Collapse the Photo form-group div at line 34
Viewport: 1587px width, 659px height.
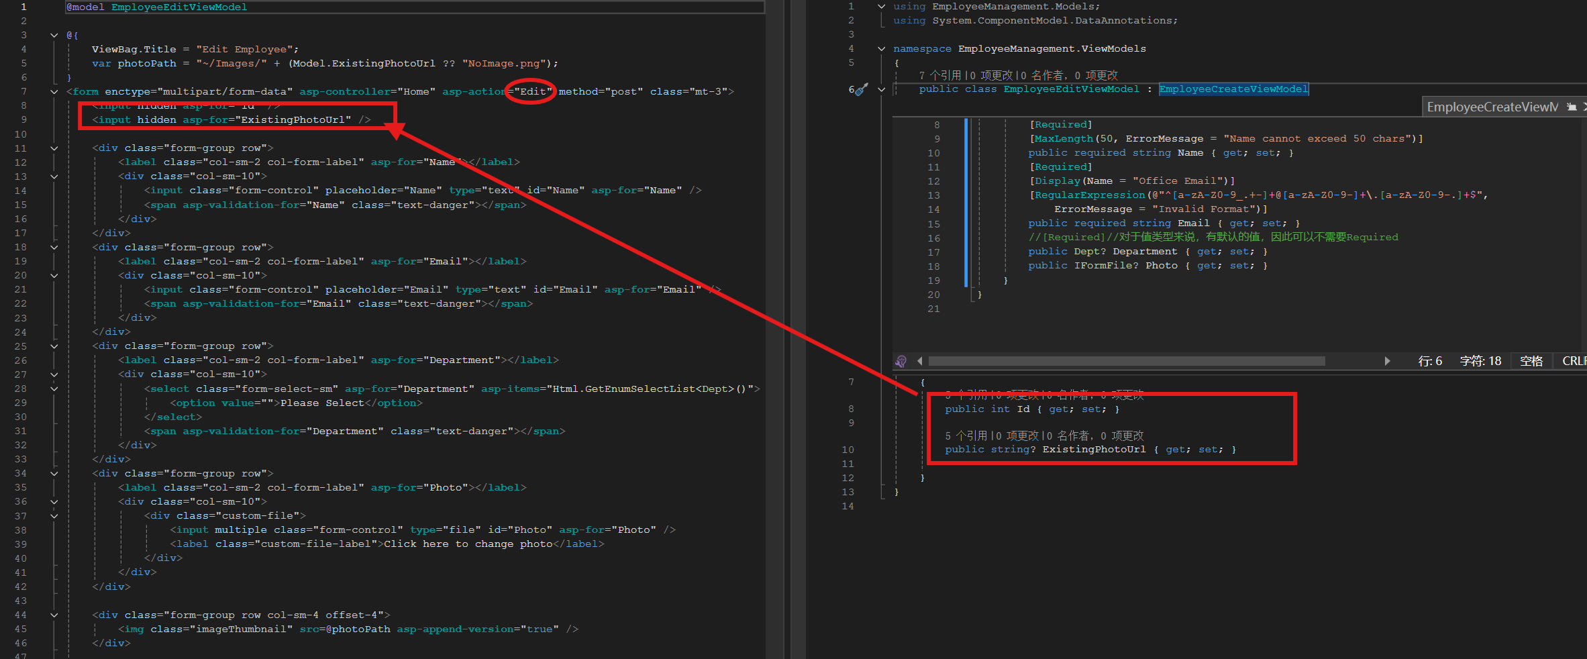point(54,474)
